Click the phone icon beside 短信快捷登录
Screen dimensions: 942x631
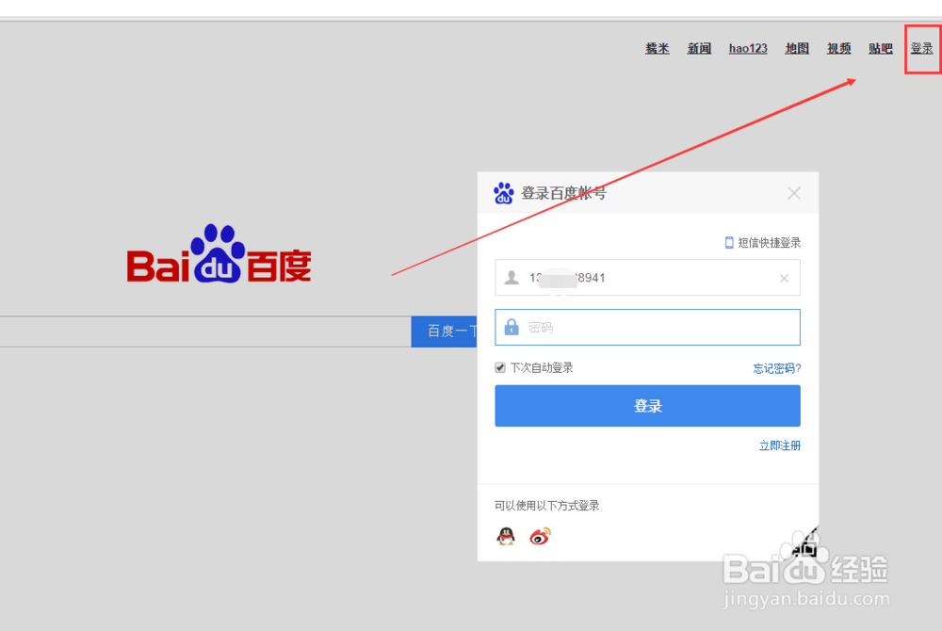coord(729,243)
